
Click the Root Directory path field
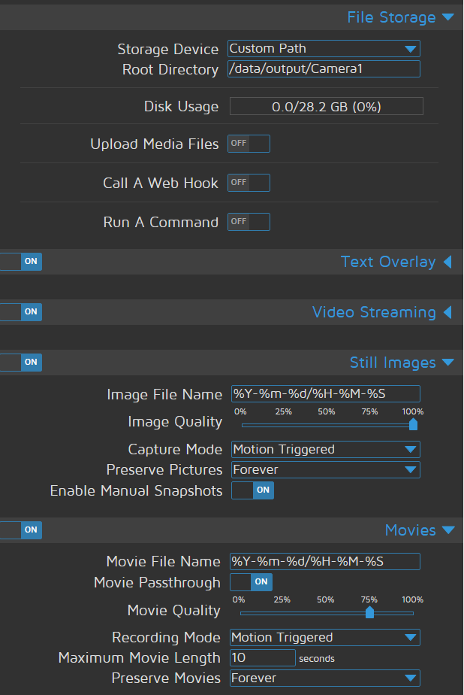324,69
